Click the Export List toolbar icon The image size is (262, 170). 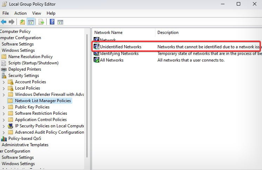[x=41, y=22]
